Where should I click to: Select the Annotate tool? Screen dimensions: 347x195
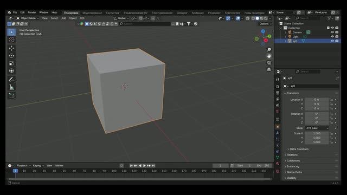tap(11, 80)
